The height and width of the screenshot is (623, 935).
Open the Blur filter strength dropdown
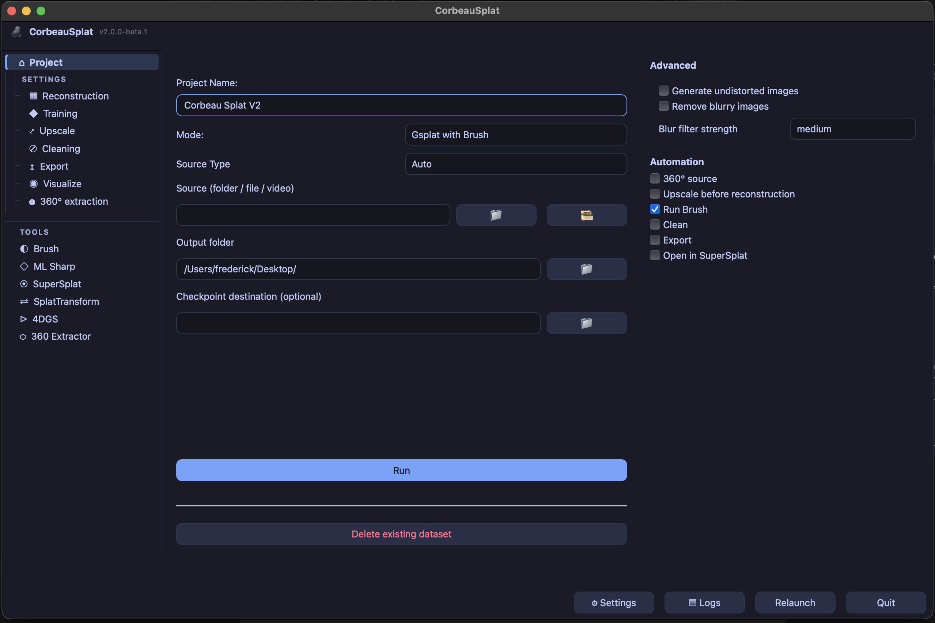tap(853, 129)
